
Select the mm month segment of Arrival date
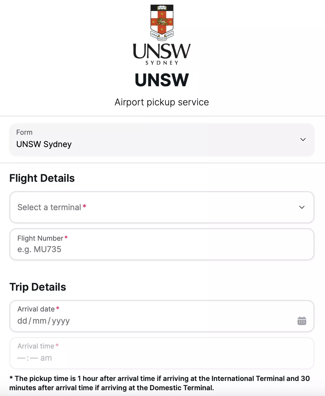40,321
